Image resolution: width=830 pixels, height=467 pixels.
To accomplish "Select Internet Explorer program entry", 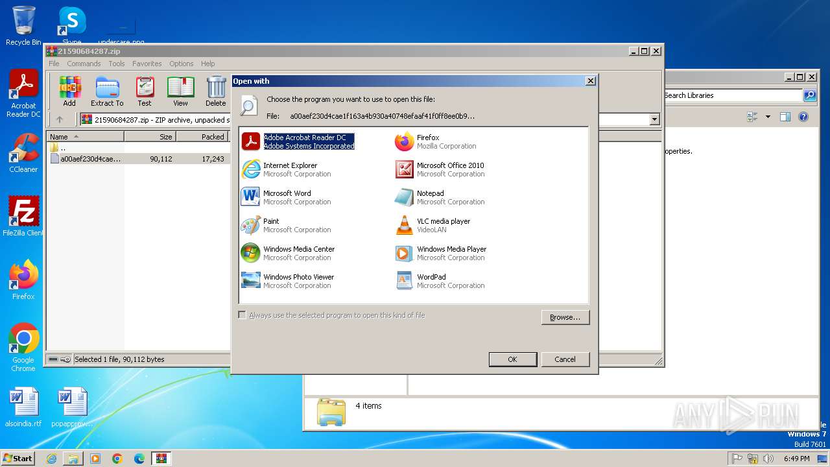I will tap(286, 169).
